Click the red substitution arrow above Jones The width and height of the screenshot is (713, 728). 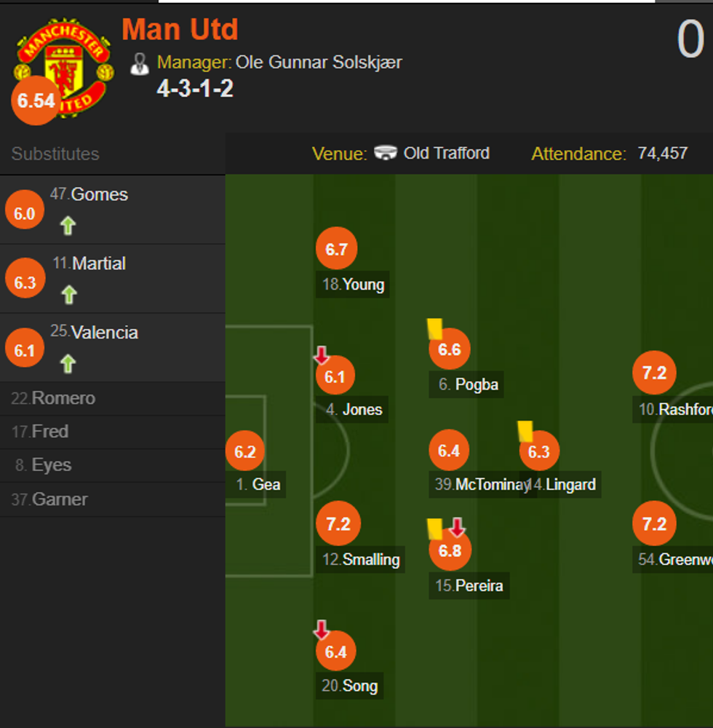click(321, 355)
